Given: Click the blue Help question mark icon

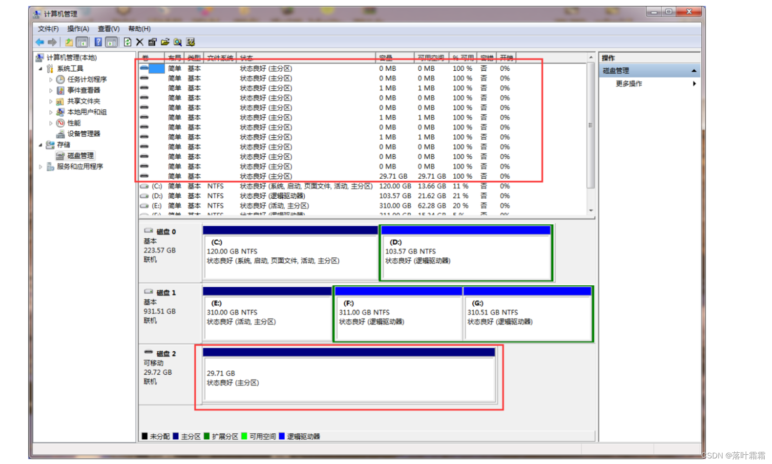Looking at the screenshot, I should coord(98,42).
